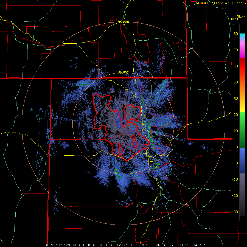Click the radar site dot at the map center

(123, 123)
